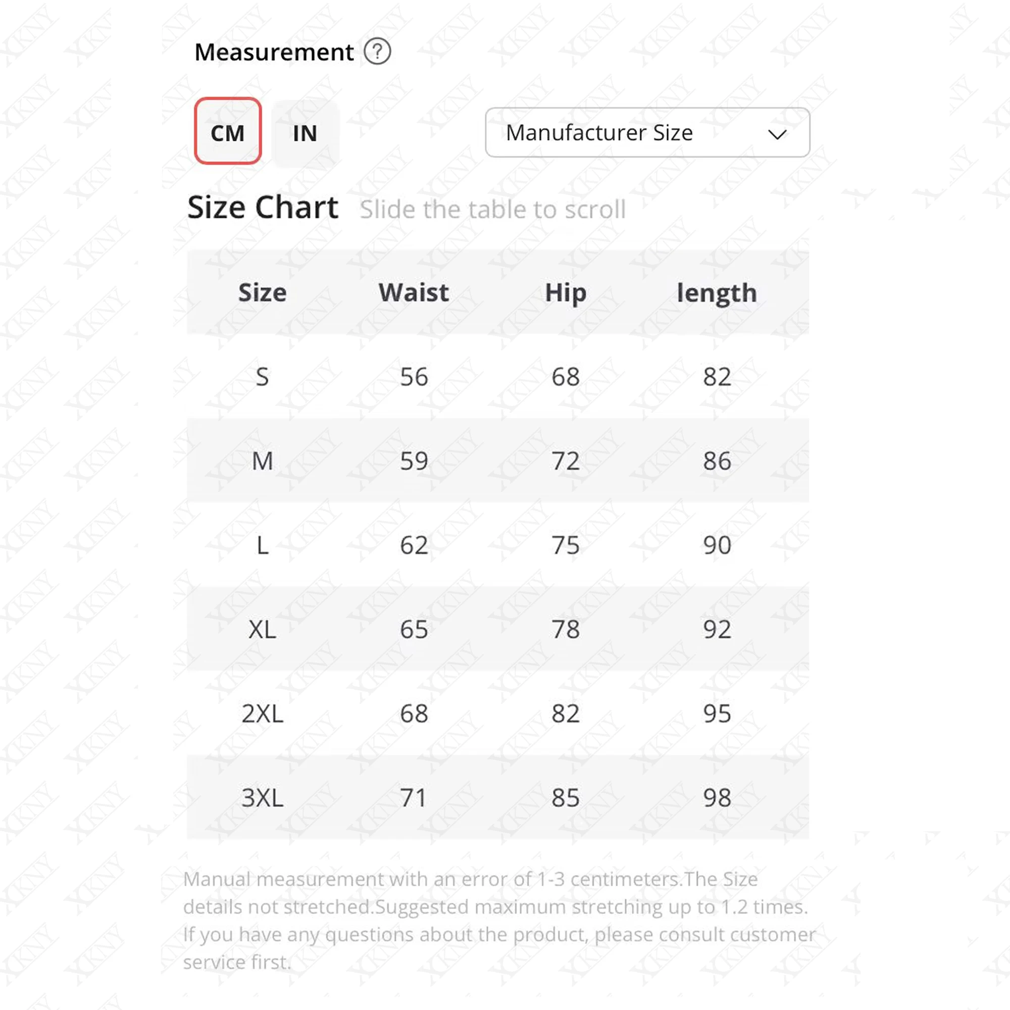The width and height of the screenshot is (1010, 1010).
Task: Open the Manufacturer Size dropdown
Action: tap(647, 133)
